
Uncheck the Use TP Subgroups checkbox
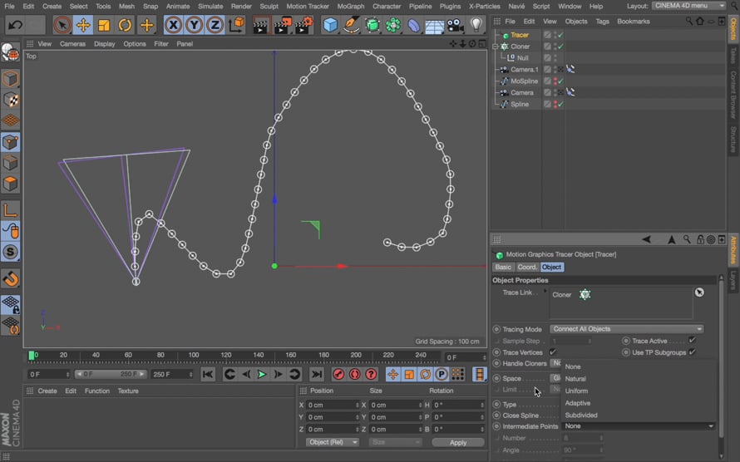click(x=692, y=352)
